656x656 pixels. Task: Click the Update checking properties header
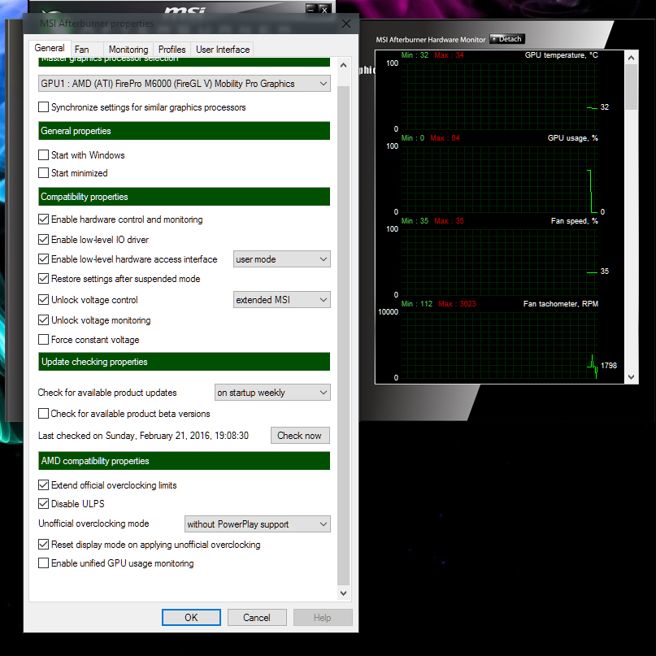pos(184,362)
